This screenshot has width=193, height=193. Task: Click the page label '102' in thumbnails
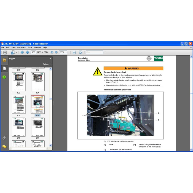coord(37,70)
